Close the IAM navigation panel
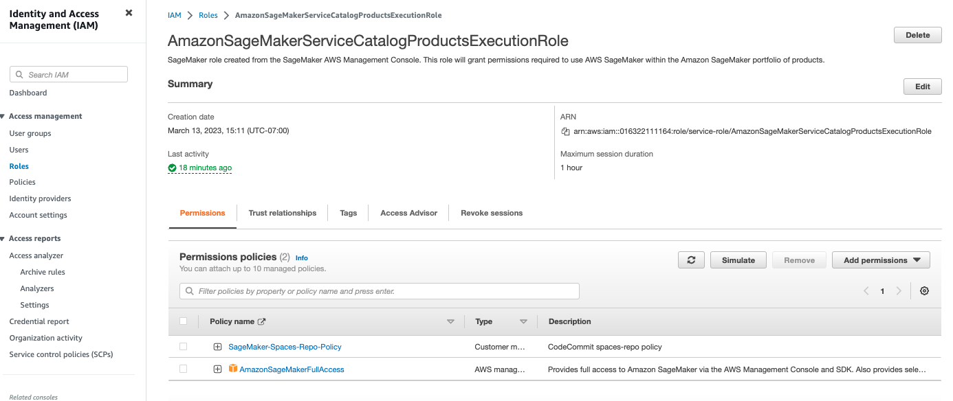Screen dimensions: 953x401 coord(129,13)
